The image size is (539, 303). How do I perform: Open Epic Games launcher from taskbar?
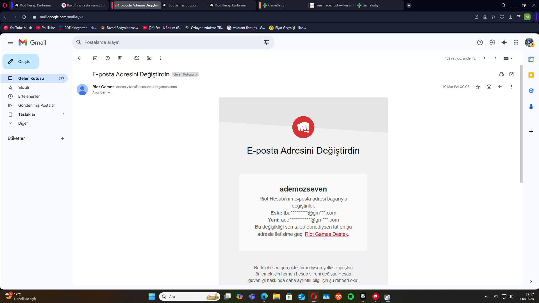click(363, 297)
